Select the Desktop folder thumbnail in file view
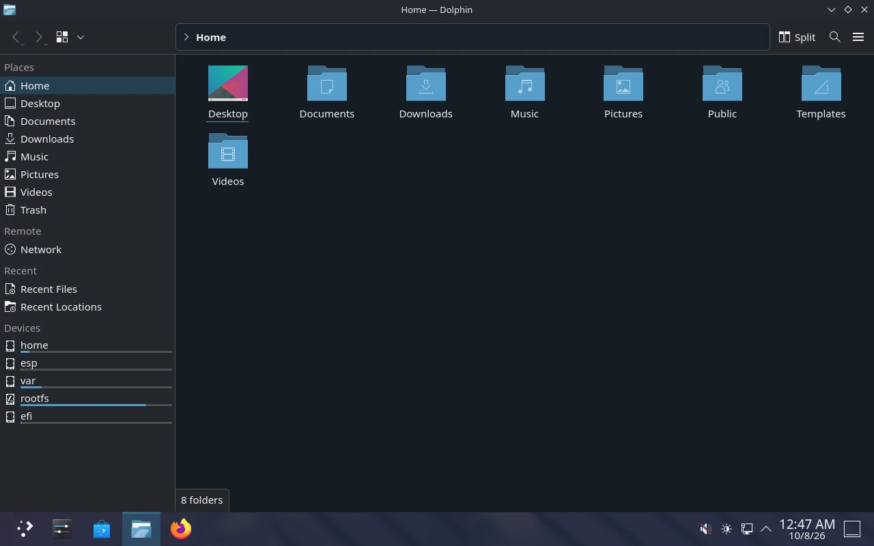874x546 pixels. click(228, 83)
